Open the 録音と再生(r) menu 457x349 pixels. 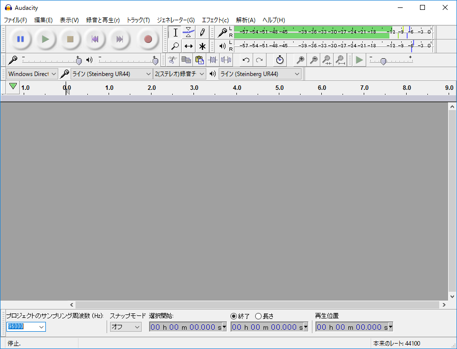click(x=103, y=20)
